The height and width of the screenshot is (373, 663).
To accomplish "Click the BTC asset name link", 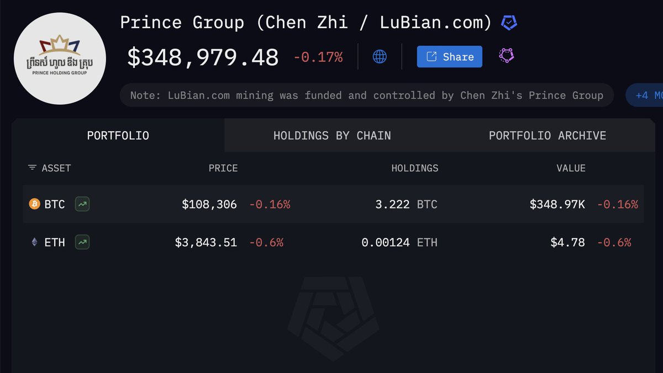I will (55, 204).
